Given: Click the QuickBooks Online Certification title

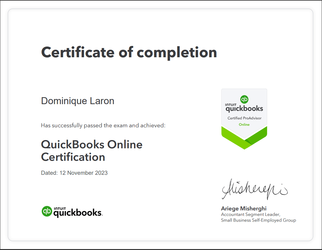Looking at the screenshot, I should tap(92, 151).
